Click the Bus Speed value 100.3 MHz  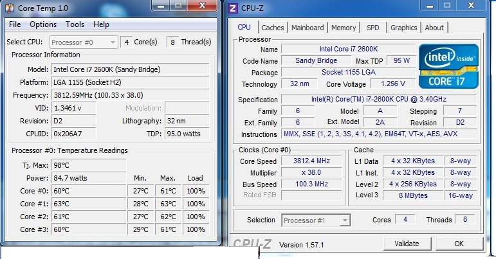311,184
